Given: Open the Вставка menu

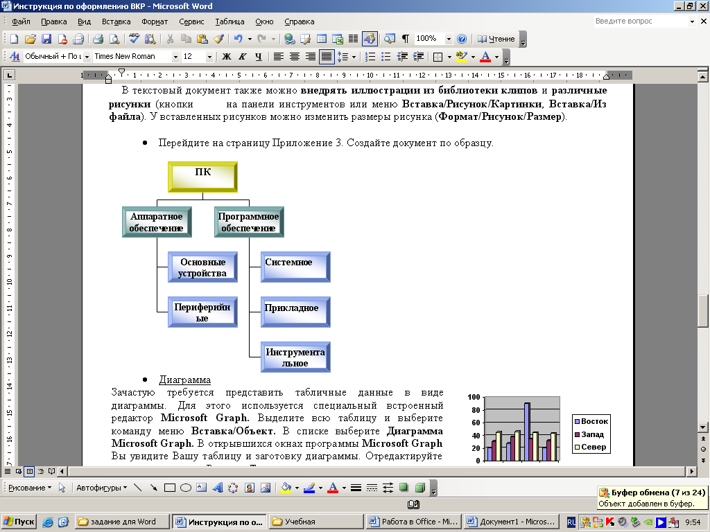Looking at the screenshot, I should [x=116, y=21].
